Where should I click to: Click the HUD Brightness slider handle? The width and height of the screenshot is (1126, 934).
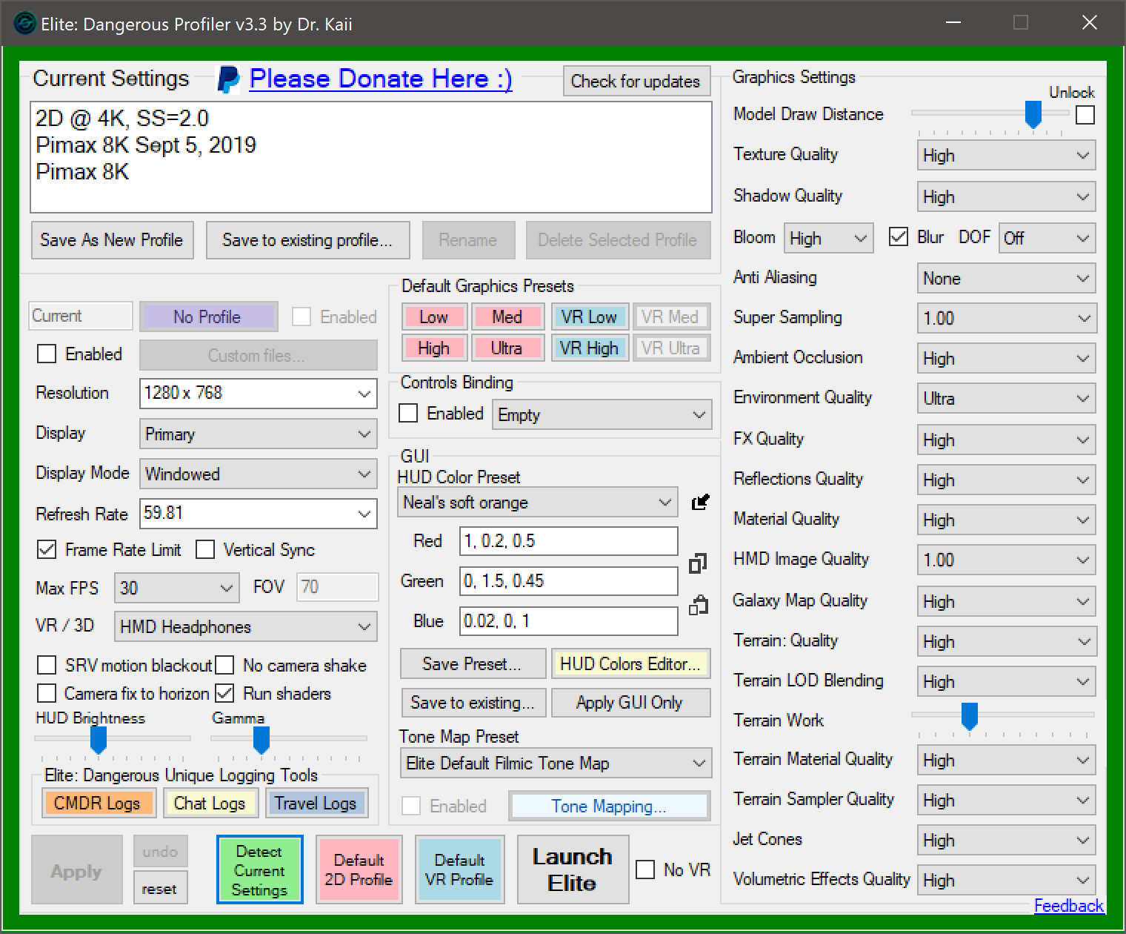[x=98, y=740]
